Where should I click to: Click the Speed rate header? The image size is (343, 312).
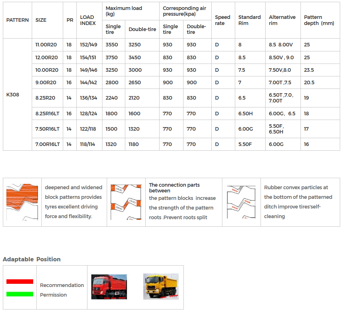tap(222, 20)
